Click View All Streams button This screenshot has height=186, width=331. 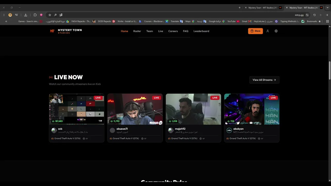click(264, 80)
